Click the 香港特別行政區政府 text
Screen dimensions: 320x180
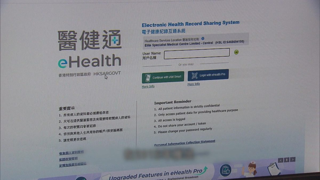click(x=75, y=75)
